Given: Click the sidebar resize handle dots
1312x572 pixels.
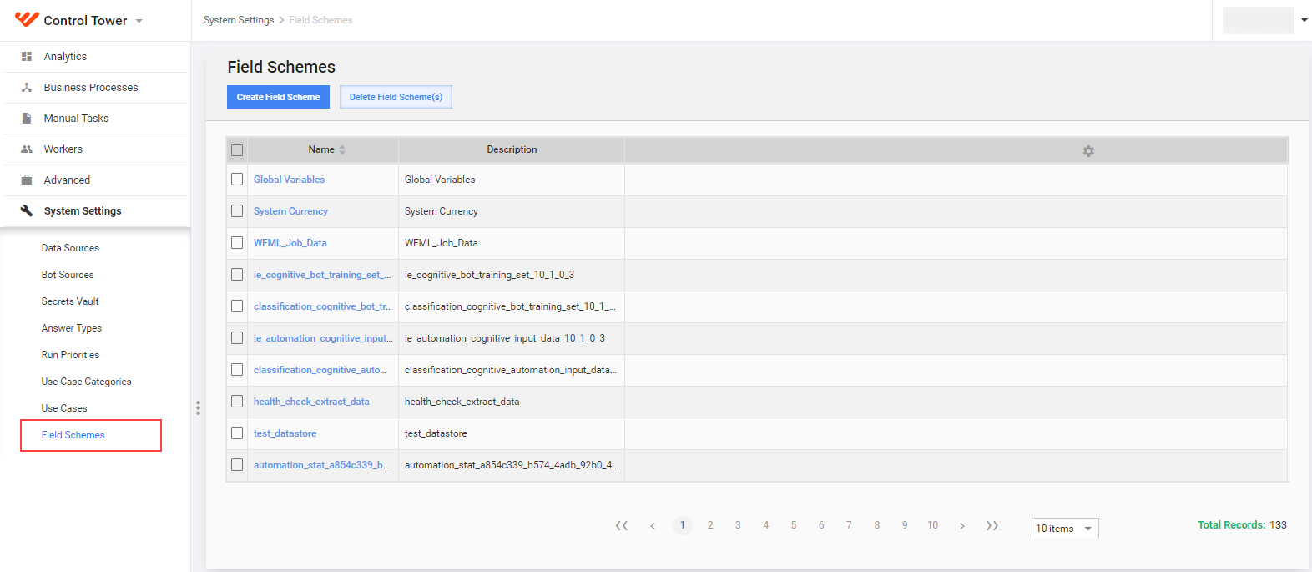Looking at the screenshot, I should (x=198, y=408).
